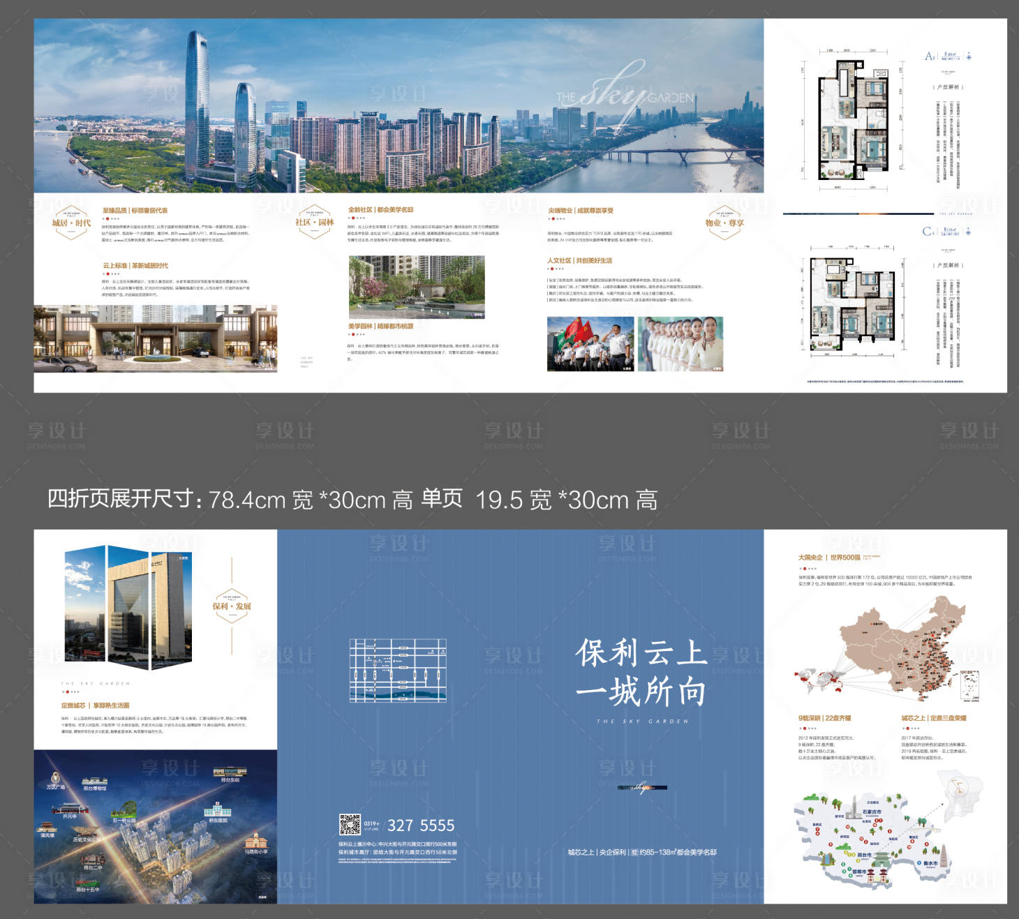This screenshot has width=1019, height=919.
Task: Click the heading 定鼎城芯 | 享醇熟生活圈
Action: 95,705
